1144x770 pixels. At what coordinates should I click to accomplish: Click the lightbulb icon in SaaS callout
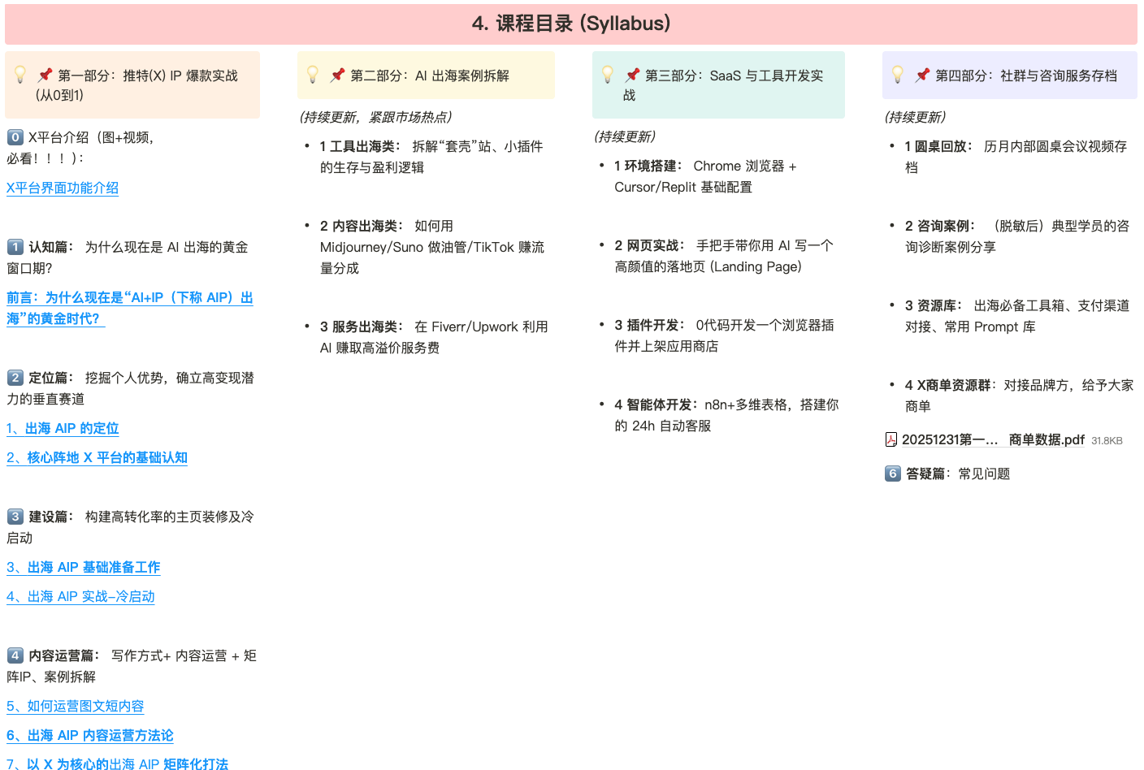pyautogui.click(x=608, y=75)
